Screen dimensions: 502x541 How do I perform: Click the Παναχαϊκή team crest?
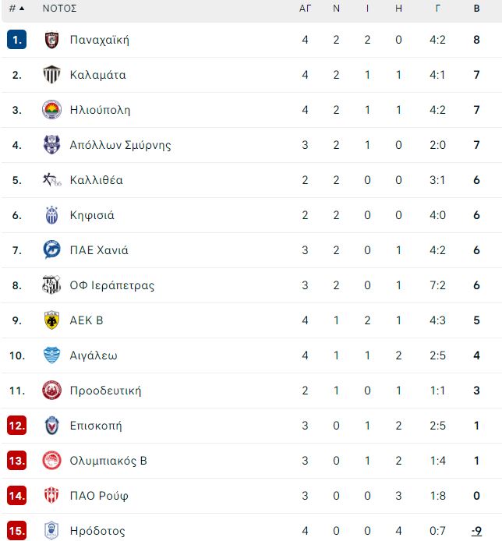pos(51,40)
